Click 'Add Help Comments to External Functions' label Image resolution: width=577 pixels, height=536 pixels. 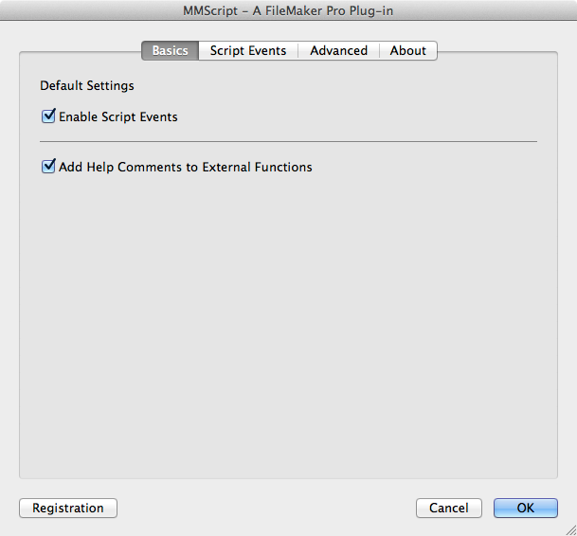186,167
